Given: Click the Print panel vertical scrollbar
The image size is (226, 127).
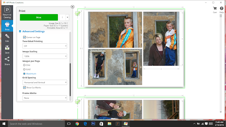Looking at the screenshot, I should point(70,79).
